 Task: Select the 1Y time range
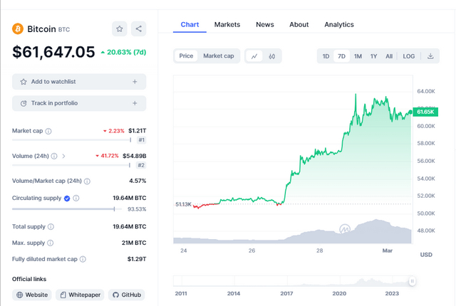(x=373, y=56)
